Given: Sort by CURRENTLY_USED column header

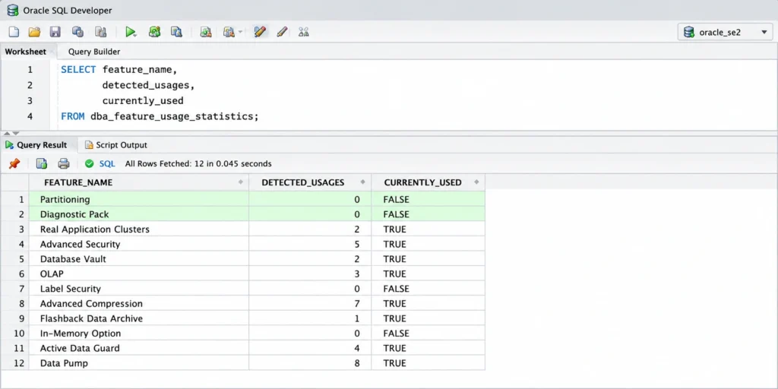Looking at the screenshot, I should [x=429, y=182].
